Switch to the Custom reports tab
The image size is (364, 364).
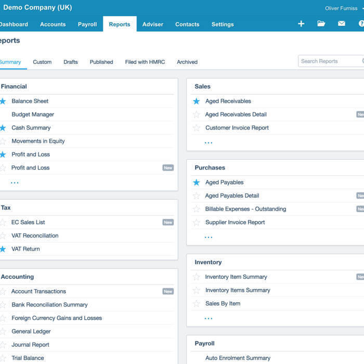point(42,62)
